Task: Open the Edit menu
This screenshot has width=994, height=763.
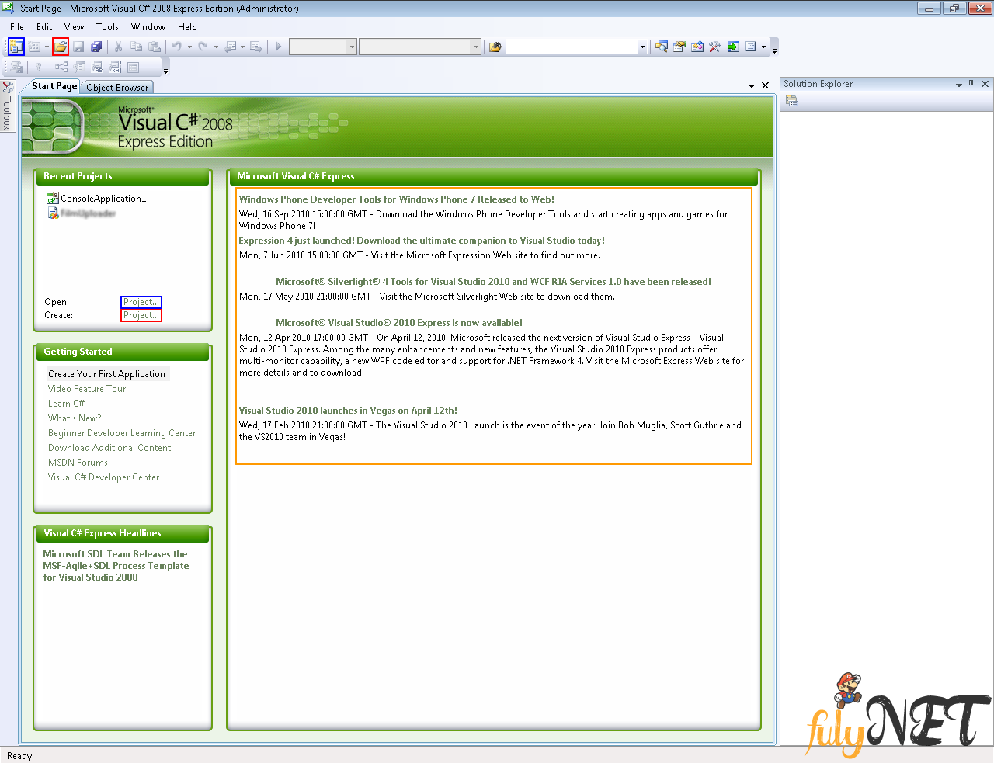Action: point(44,26)
